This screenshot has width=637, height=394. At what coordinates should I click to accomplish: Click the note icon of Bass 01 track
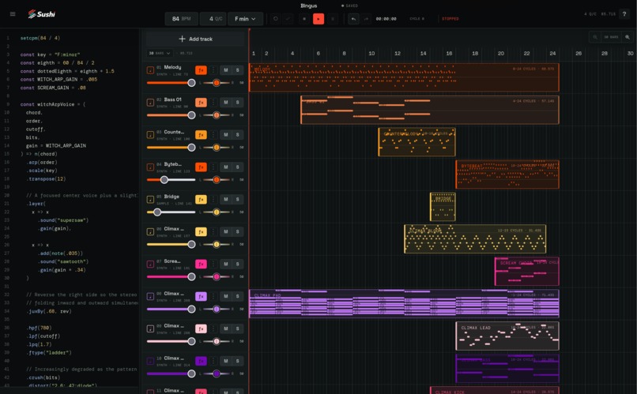(x=150, y=103)
